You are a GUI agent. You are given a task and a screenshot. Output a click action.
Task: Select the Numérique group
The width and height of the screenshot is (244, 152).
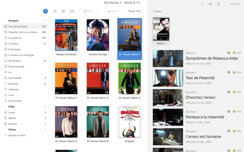pos(25,61)
